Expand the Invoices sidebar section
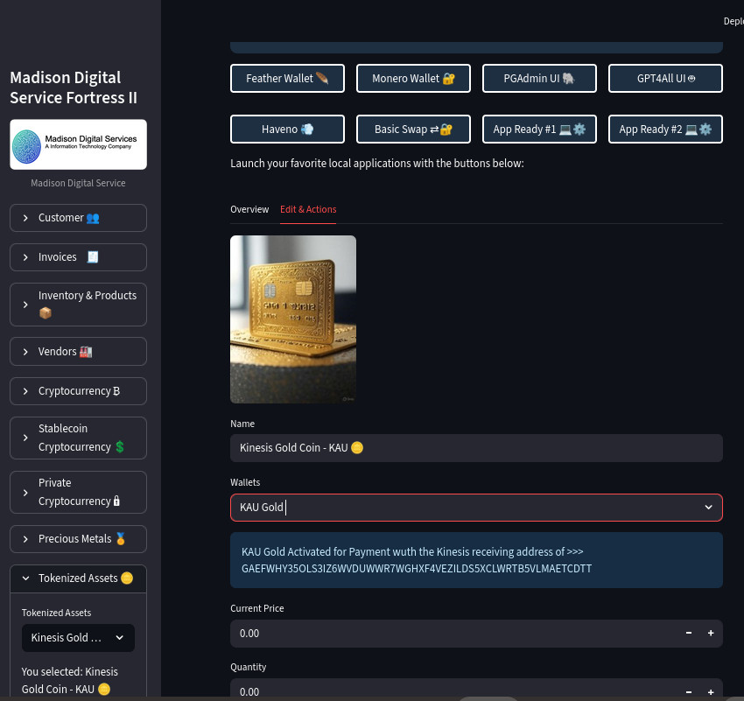This screenshot has height=701, width=744. [x=78, y=257]
